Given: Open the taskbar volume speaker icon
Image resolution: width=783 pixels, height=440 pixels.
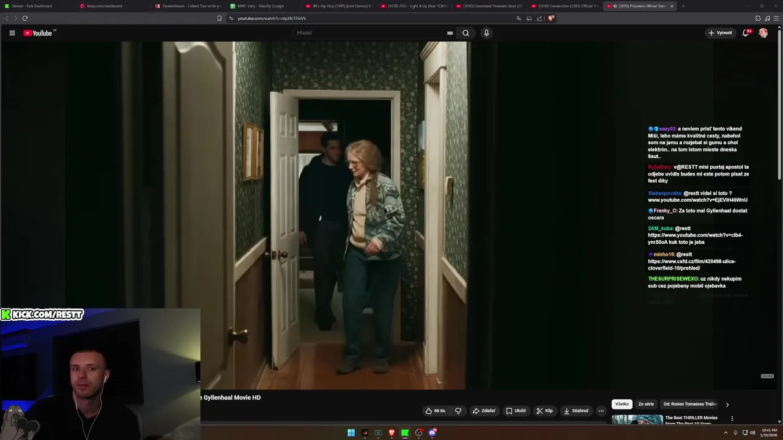Looking at the screenshot, I should click(x=752, y=433).
